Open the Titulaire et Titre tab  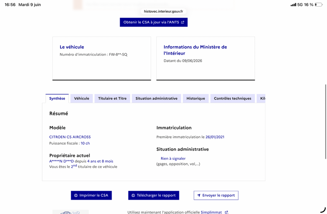pyautogui.click(x=112, y=98)
